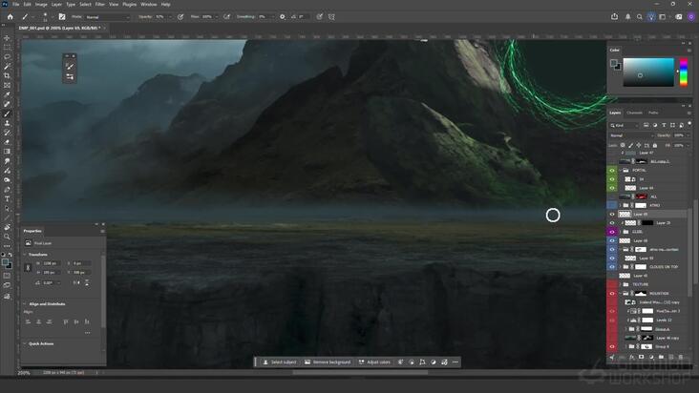Open layer blend mode Normal dropdown
Image resolution: width=699 pixels, height=393 pixels.
coord(632,135)
